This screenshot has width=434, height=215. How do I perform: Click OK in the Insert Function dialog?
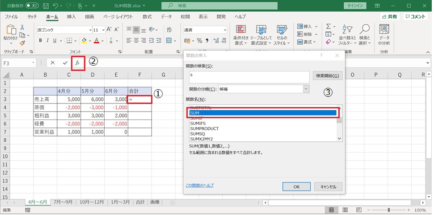pyautogui.click(x=296, y=186)
